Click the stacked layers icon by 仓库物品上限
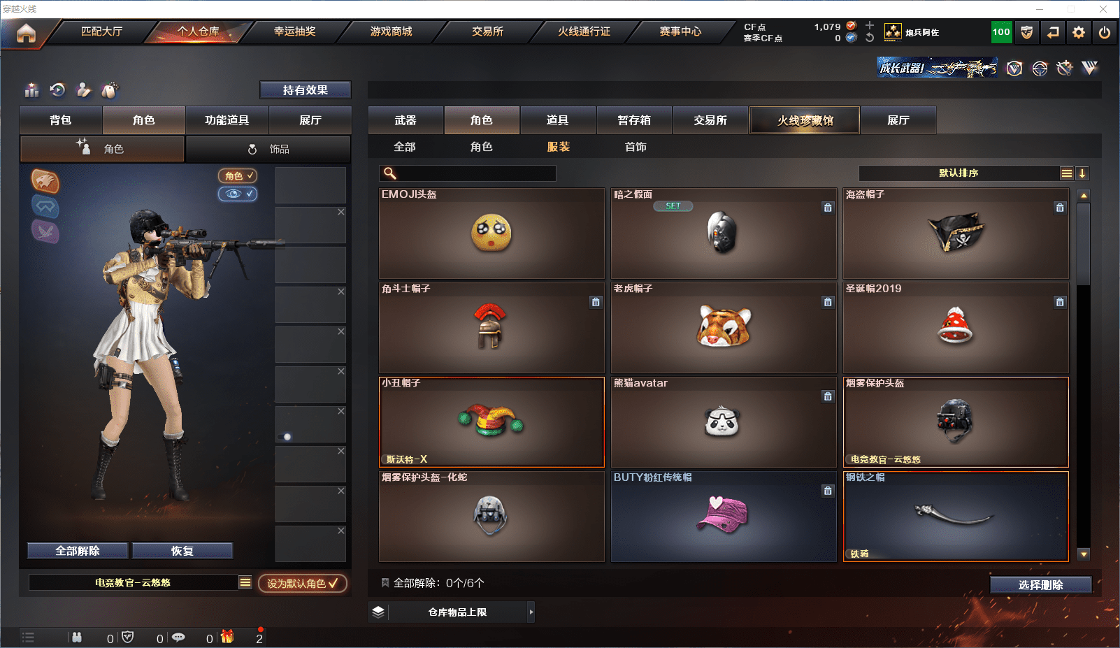1120x648 pixels. pyautogui.click(x=378, y=612)
